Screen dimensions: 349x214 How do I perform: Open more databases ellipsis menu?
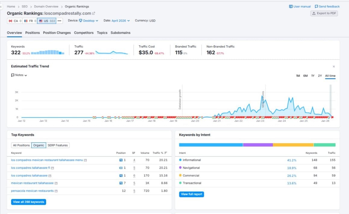pos(59,21)
